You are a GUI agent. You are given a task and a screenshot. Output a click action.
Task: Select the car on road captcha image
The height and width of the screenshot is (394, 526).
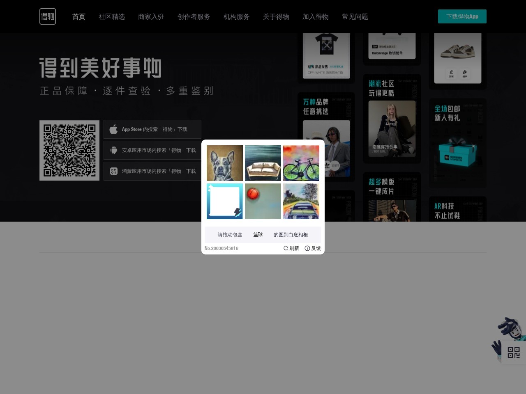click(x=301, y=201)
